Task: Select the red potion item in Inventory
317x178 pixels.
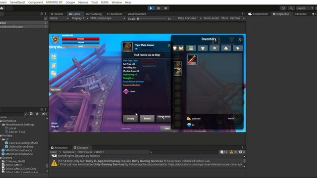Action: pyautogui.click(x=192, y=60)
